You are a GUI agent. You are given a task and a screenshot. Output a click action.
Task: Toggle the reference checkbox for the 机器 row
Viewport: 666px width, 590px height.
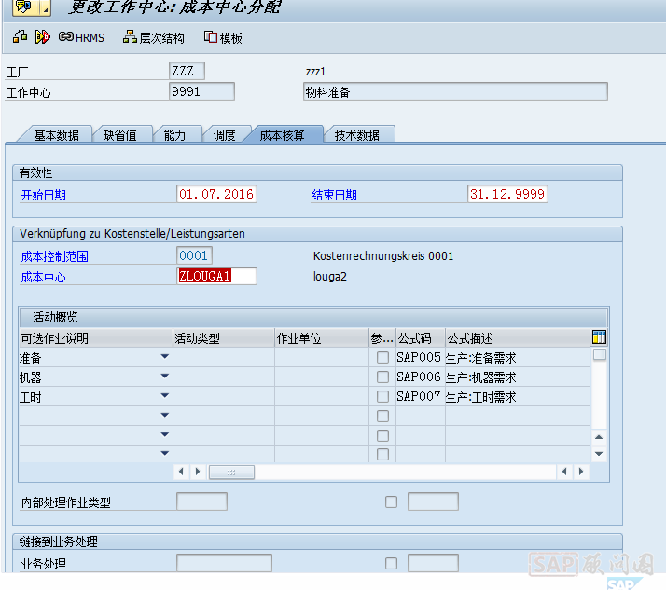pos(382,377)
